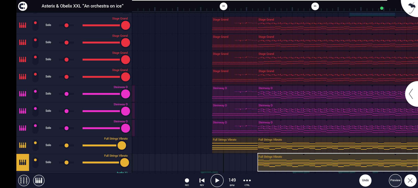Solo the first Full Strings Vibrato track
The width and height of the screenshot is (418, 188).
click(x=48, y=145)
